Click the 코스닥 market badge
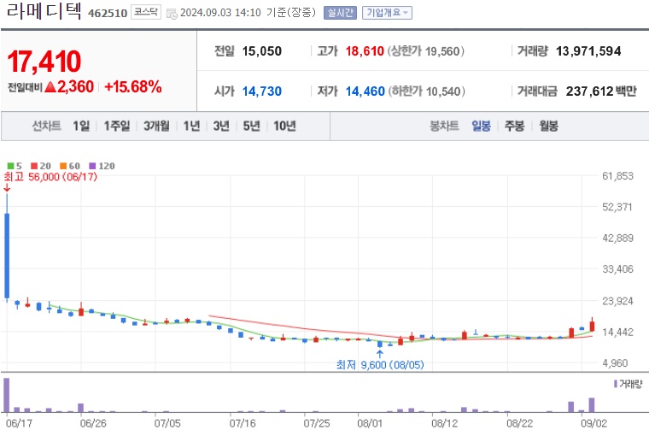 (x=146, y=12)
